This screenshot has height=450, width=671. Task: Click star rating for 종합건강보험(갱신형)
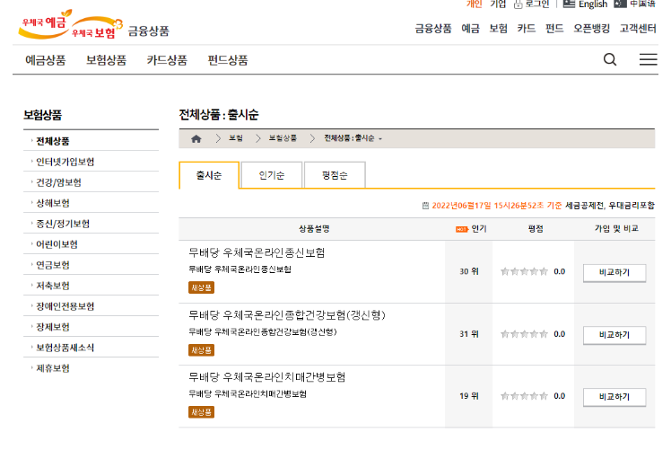click(x=524, y=334)
